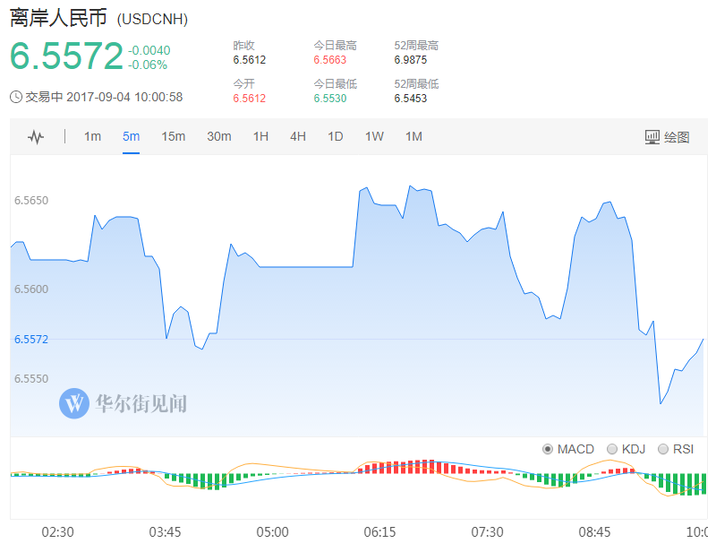The image size is (716, 552).
Task: Click the 06:15 time axis marker
Action: point(379,532)
